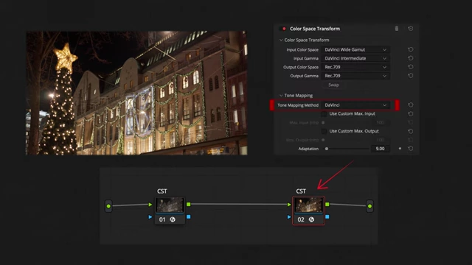
Task: Click the Swap button
Action: point(333,85)
